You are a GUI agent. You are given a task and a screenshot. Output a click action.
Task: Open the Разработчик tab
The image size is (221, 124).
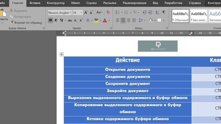[173, 3]
